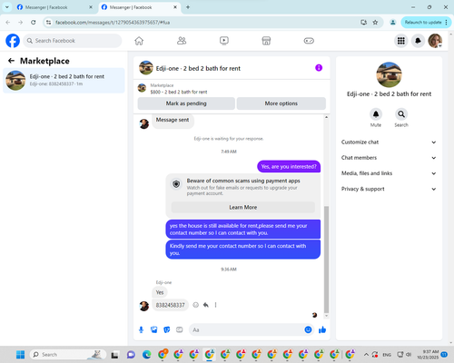Expand Media, files and links section
The height and width of the screenshot is (363, 454).
click(389, 173)
